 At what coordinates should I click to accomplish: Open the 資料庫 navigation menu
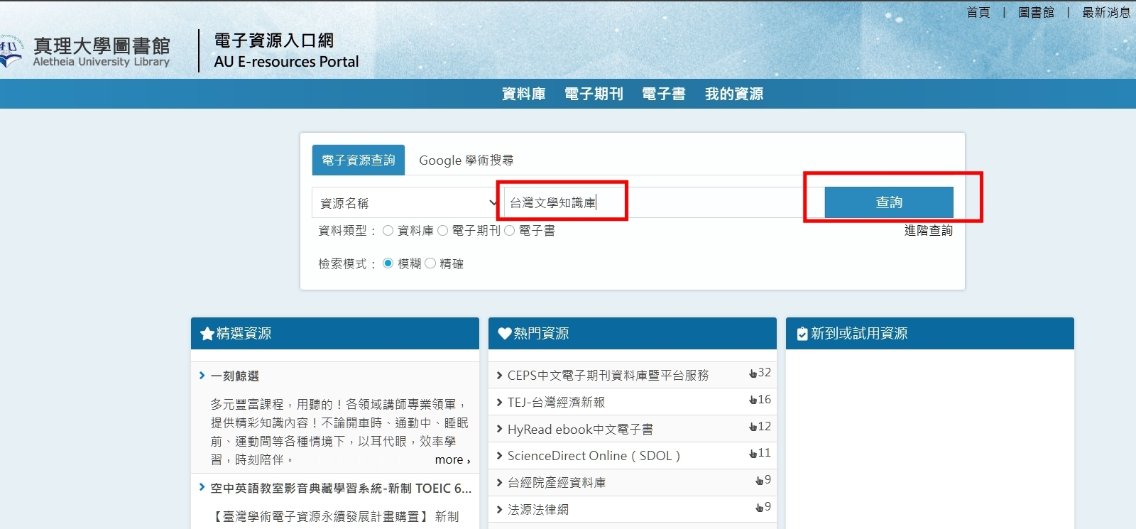pyautogui.click(x=524, y=94)
